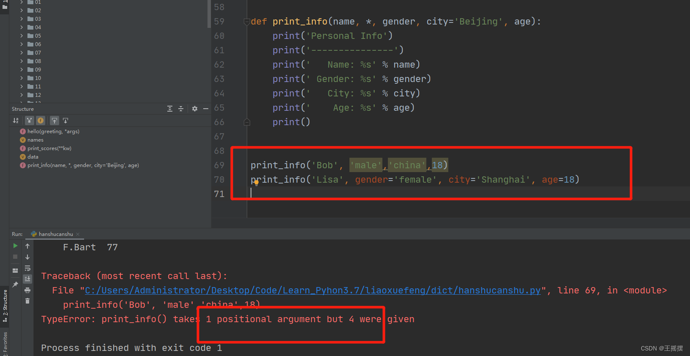Click Restore Layout icon in Run toolbar

(x=15, y=270)
